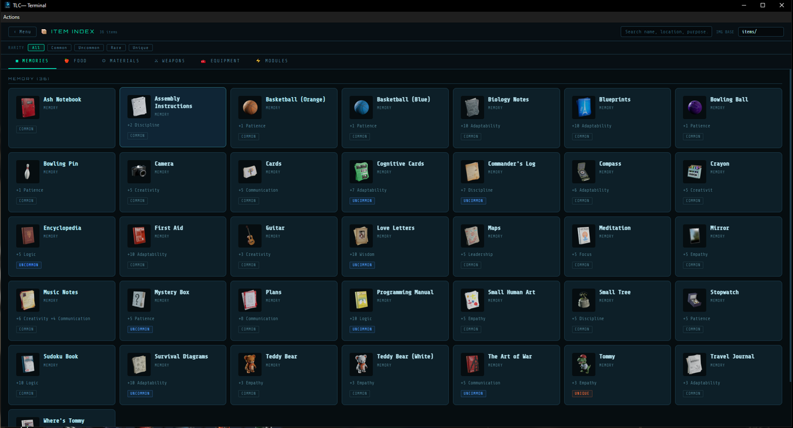
Task: Select the Small Tree icon
Action: point(584,301)
